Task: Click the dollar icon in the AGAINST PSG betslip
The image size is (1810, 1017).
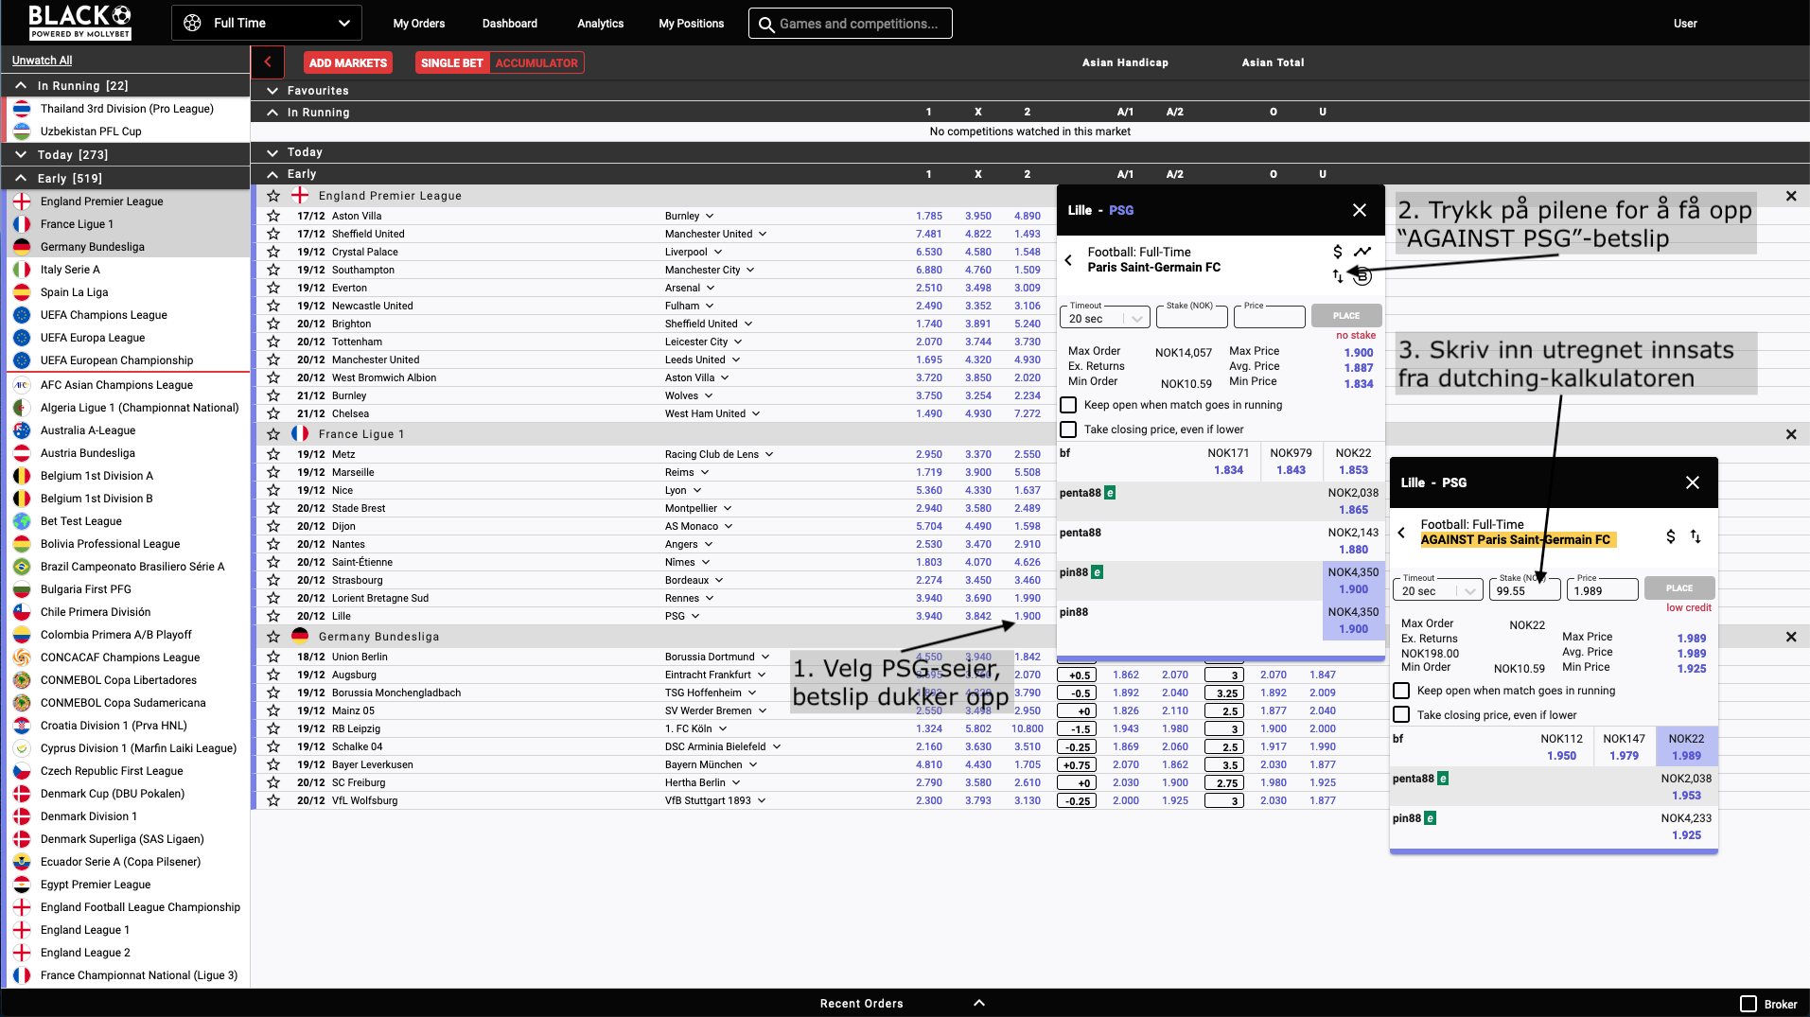Action: point(1670,536)
